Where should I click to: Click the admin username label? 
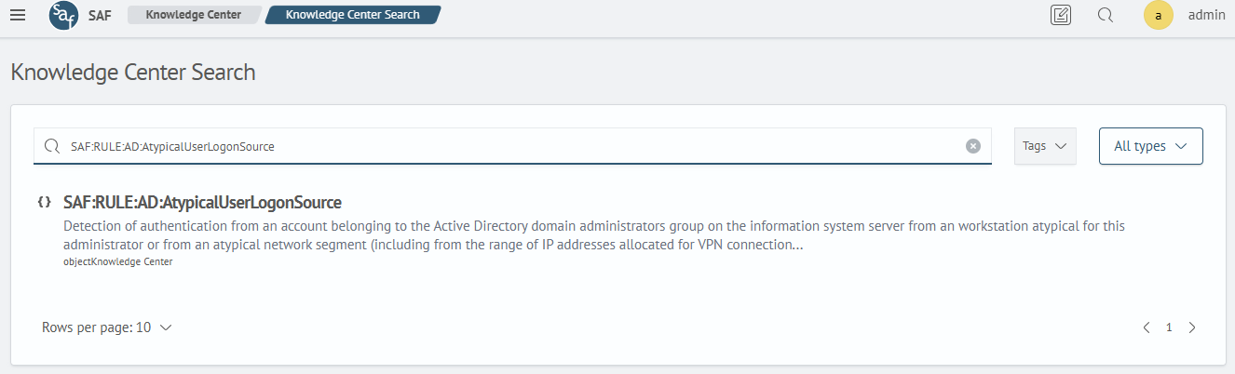pyautogui.click(x=1206, y=15)
